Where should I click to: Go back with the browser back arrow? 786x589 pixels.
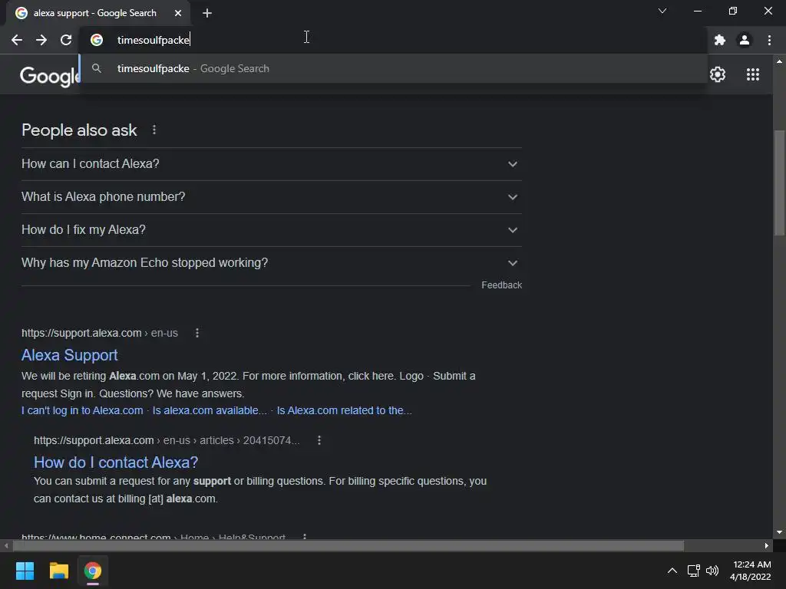point(17,40)
